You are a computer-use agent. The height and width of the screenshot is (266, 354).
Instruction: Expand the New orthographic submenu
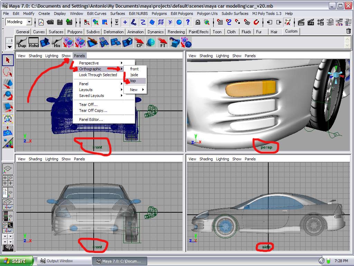click(x=135, y=90)
